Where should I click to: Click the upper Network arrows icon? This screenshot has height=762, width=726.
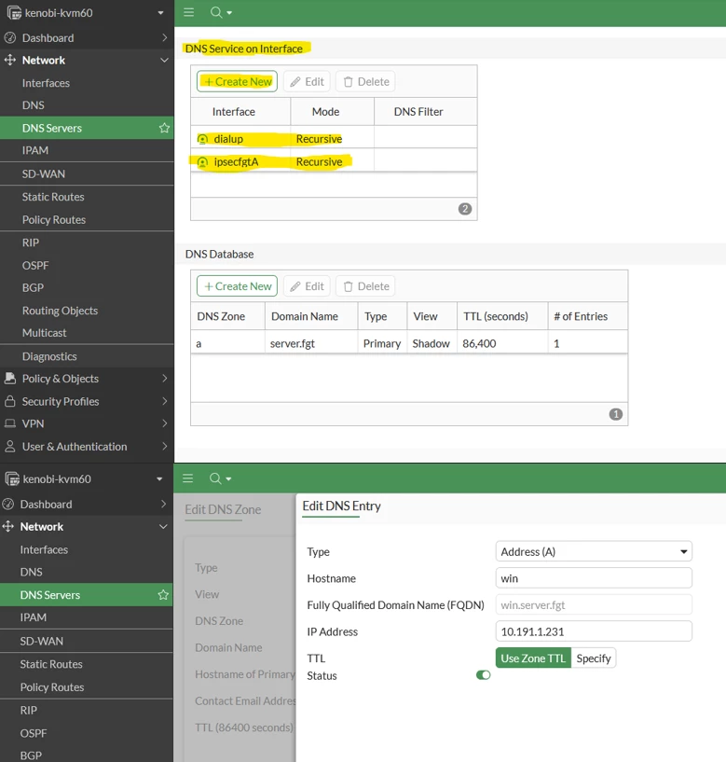[9, 61]
